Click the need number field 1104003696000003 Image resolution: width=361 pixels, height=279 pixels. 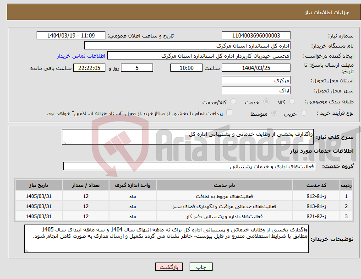point(256,35)
